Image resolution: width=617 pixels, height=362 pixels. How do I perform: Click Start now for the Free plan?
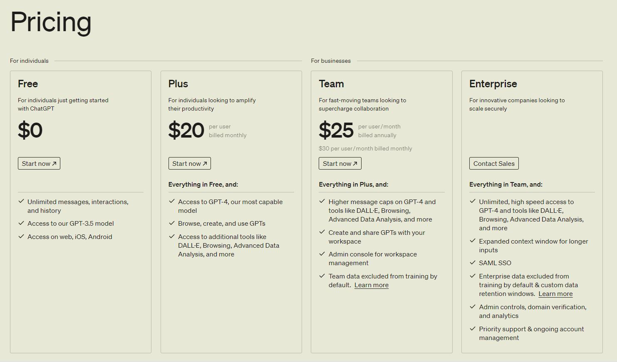tap(39, 163)
